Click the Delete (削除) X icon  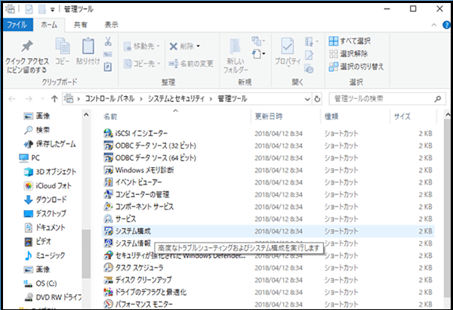[x=174, y=46]
